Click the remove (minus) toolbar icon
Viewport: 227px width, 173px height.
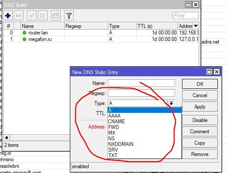click(x=19, y=16)
